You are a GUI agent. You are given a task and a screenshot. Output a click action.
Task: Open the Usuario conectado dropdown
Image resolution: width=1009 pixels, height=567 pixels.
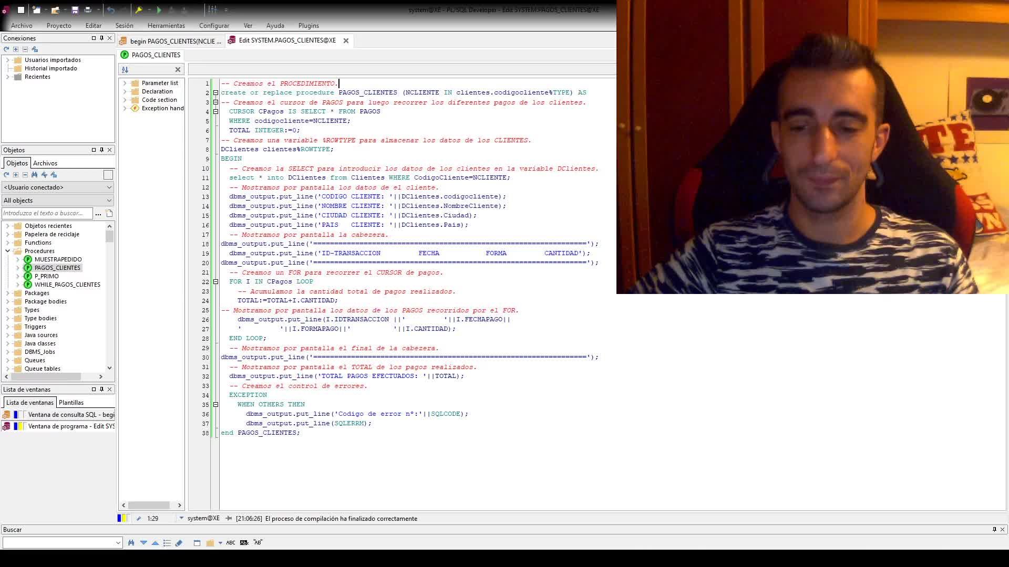click(x=57, y=187)
